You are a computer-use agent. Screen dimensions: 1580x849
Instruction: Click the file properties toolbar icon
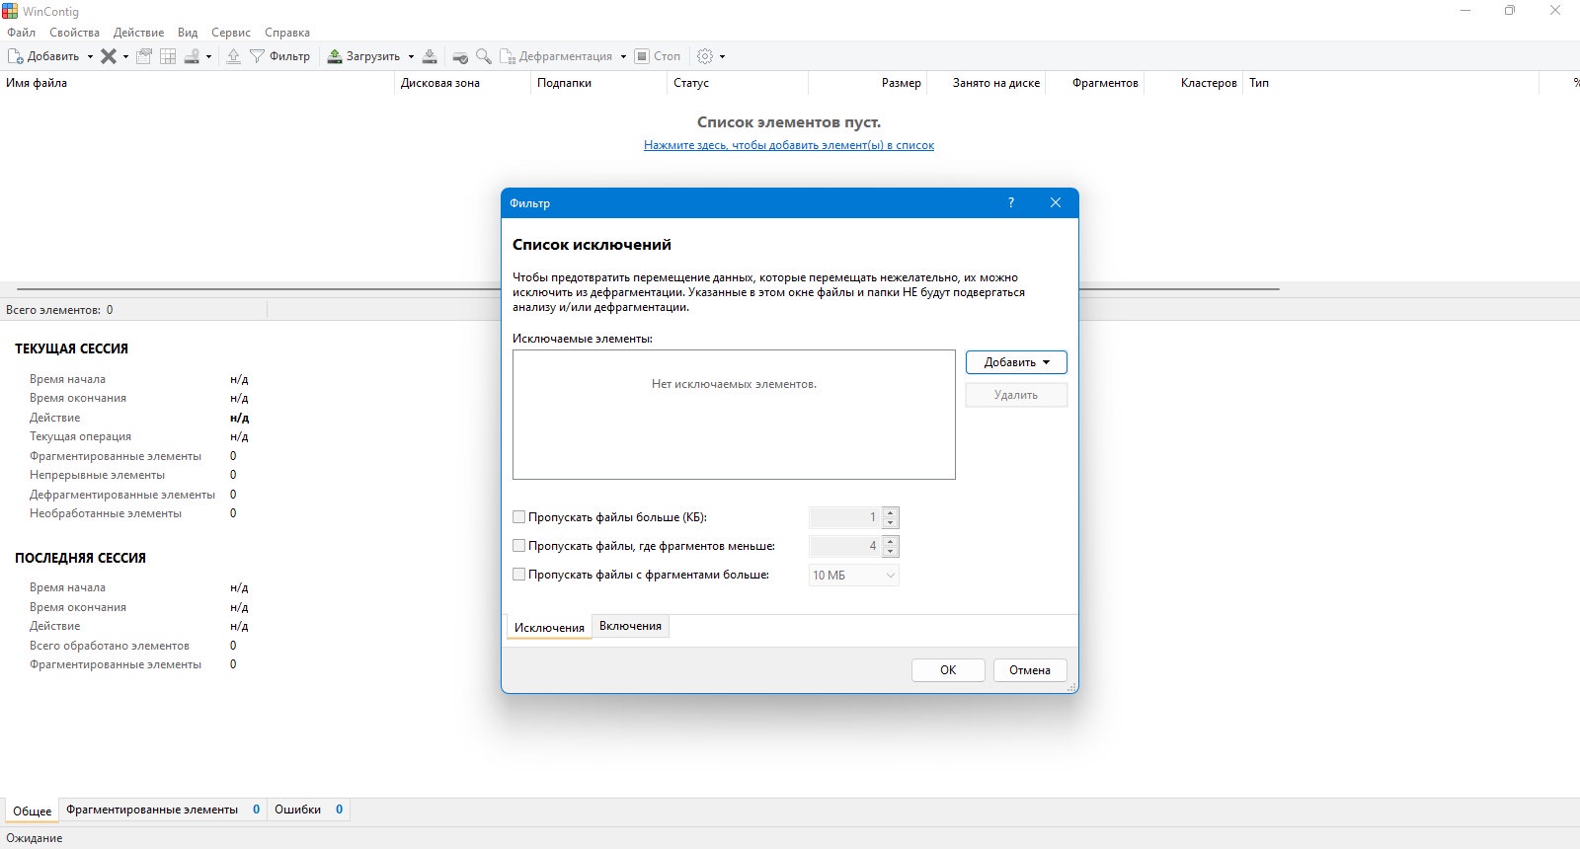(144, 56)
